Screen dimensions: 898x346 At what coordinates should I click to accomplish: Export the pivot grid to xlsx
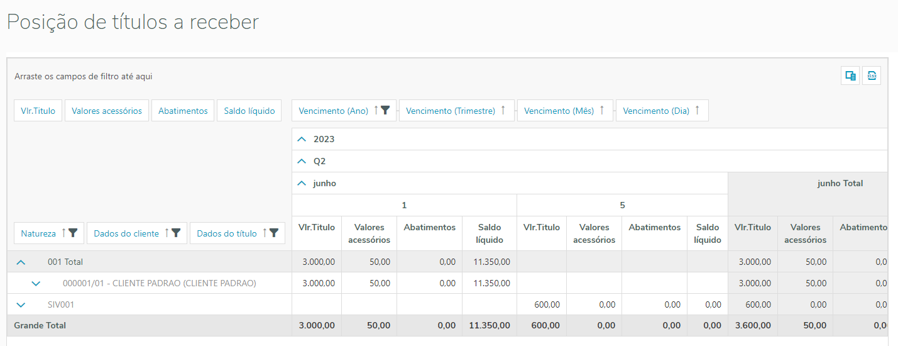pyautogui.click(x=871, y=76)
